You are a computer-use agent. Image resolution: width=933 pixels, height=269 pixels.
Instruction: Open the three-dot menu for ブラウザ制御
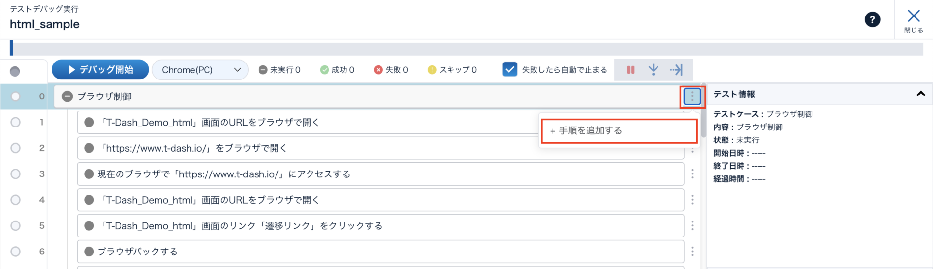[692, 96]
